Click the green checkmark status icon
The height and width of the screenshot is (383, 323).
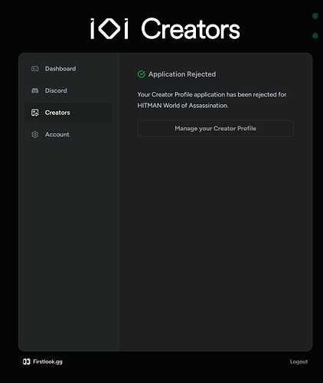pos(142,74)
